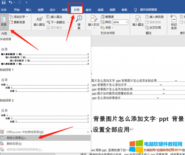The image size is (185, 155).
Task: Click the undo arrow in quick access
Action: pos(10,3)
